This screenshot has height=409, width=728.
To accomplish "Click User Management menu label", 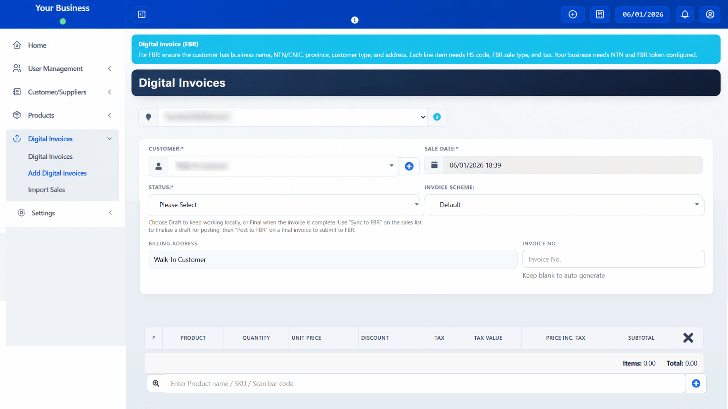I will coord(55,69).
